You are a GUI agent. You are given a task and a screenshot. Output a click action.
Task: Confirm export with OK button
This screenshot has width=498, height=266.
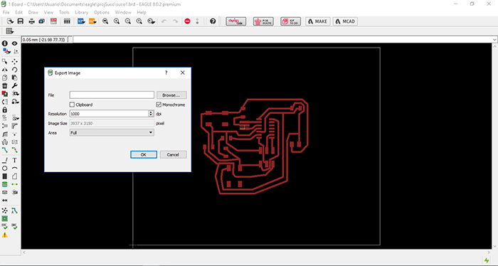pos(144,154)
